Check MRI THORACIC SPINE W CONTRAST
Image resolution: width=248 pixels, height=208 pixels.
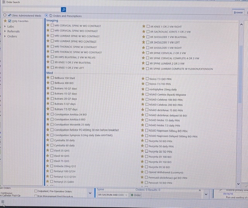(52, 46)
